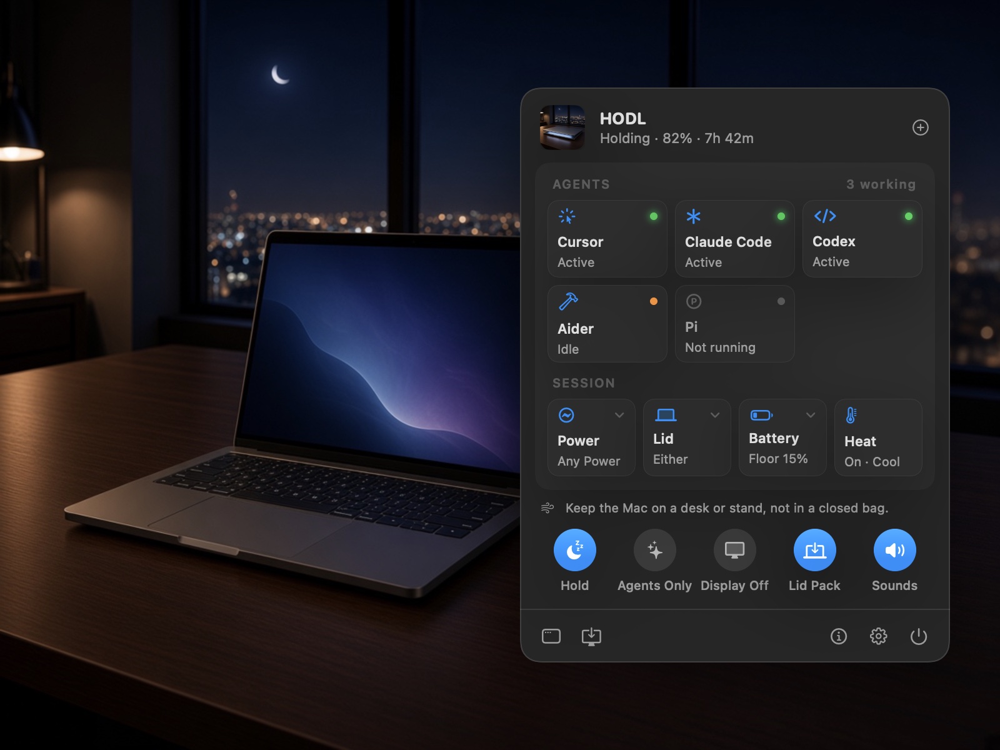Toggle the Hold moon button
The height and width of the screenshot is (750, 1000).
(574, 550)
